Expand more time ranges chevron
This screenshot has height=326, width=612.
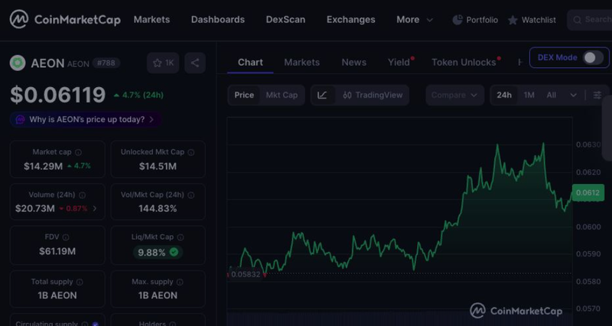pyautogui.click(x=573, y=95)
